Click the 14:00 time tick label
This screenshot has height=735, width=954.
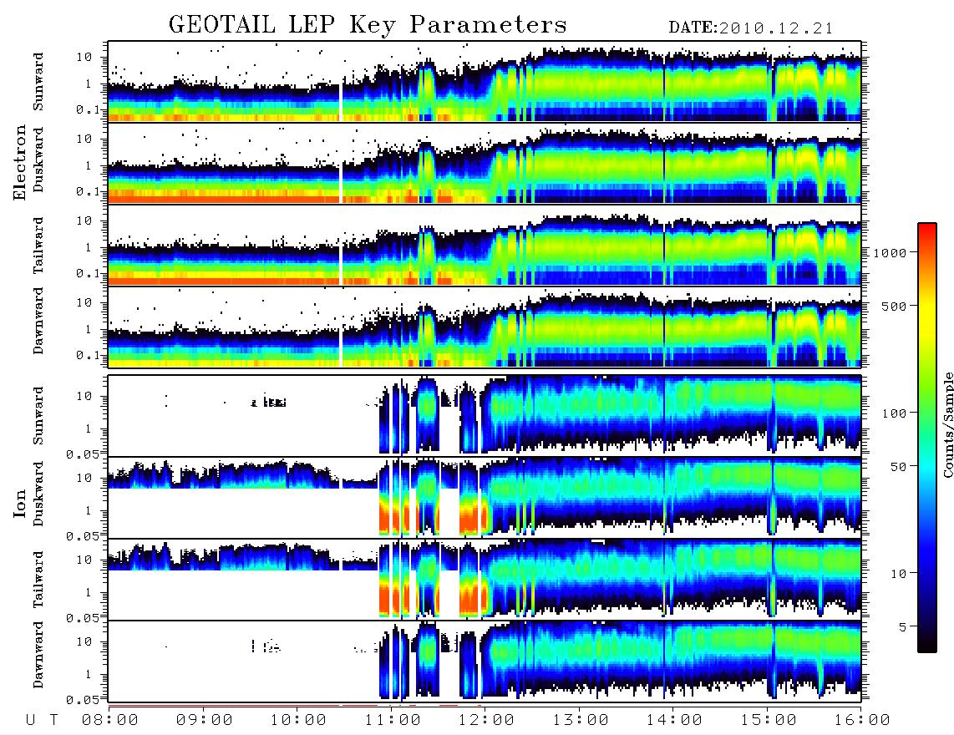[x=674, y=720]
